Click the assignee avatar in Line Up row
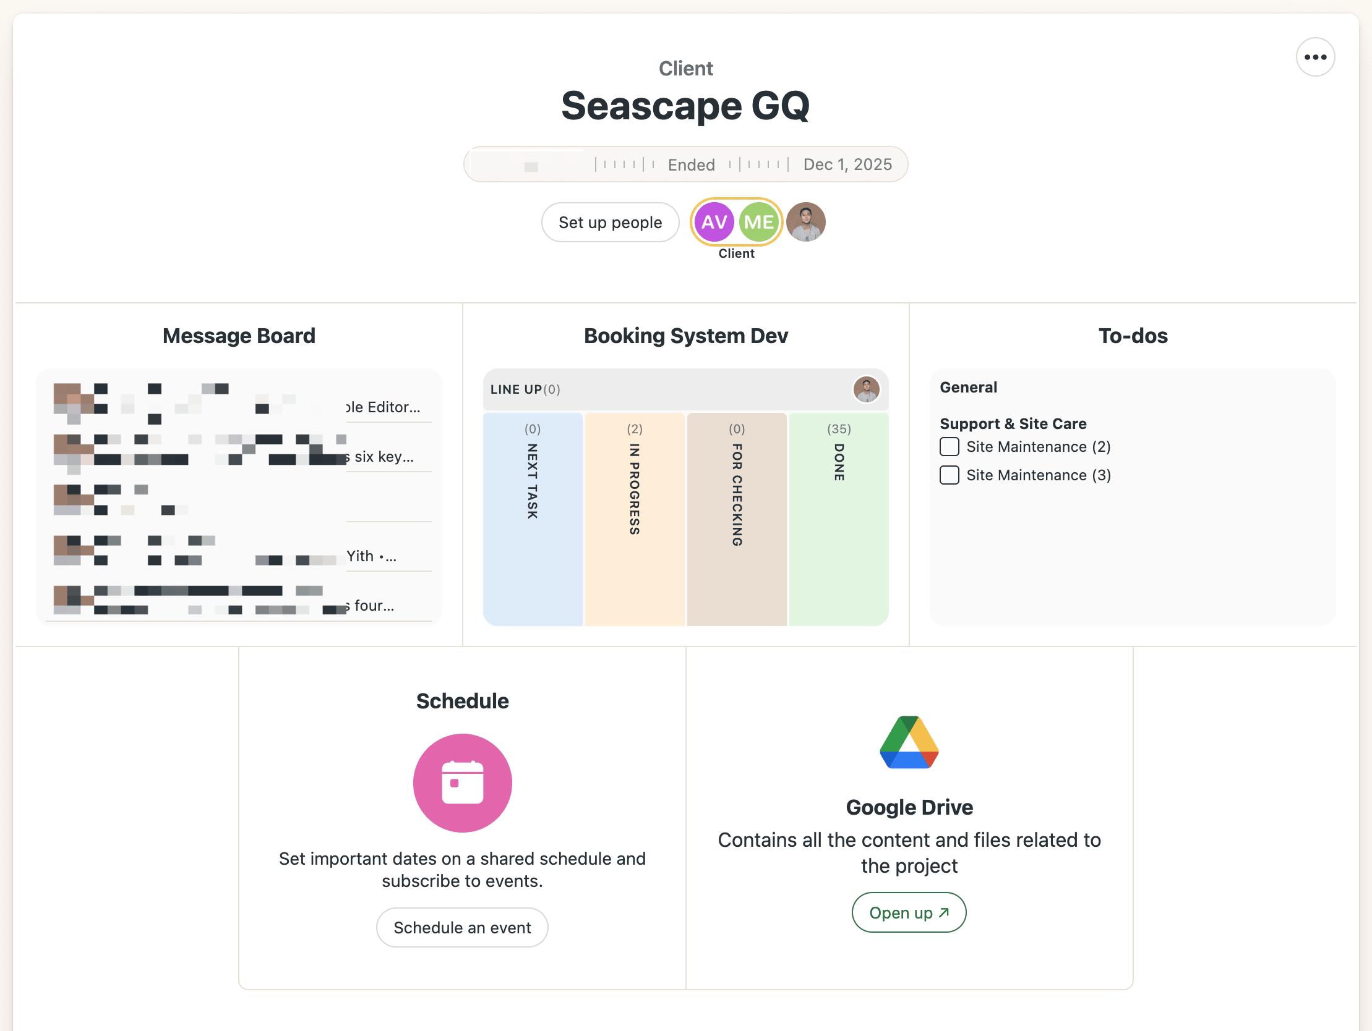The width and height of the screenshot is (1372, 1031). pos(866,389)
